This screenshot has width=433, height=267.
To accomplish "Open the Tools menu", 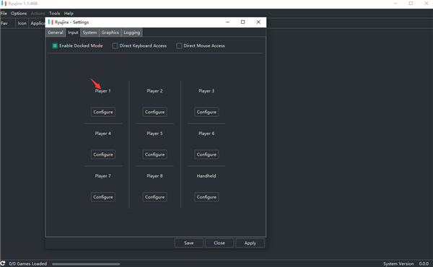I will 54,13.
